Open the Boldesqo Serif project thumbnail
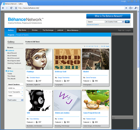The width and height of the screenshot is (140, 130). click(x=67, y=59)
